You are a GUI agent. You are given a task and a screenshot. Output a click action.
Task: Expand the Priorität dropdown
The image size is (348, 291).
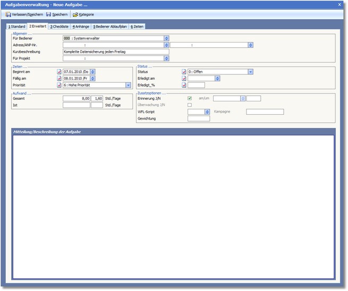pos(128,85)
